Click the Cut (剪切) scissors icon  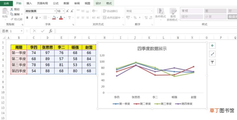(x=12, y=9)
